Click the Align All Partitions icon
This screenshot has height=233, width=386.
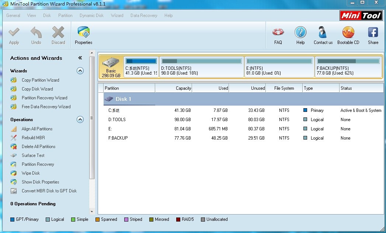point(14,129)
